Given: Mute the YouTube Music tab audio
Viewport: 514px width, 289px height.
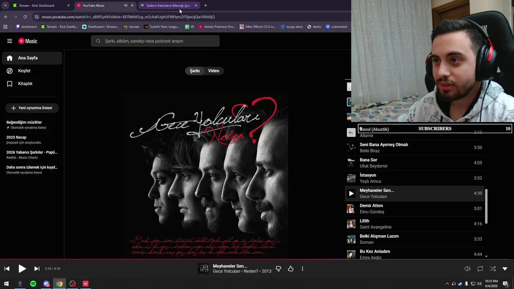Looking at the screenshot, I should (126, 6).
